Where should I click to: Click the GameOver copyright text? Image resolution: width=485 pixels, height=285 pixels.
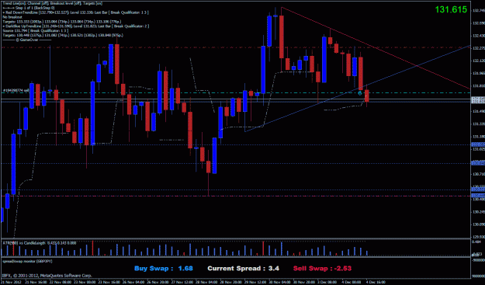[x=26, y=40]
